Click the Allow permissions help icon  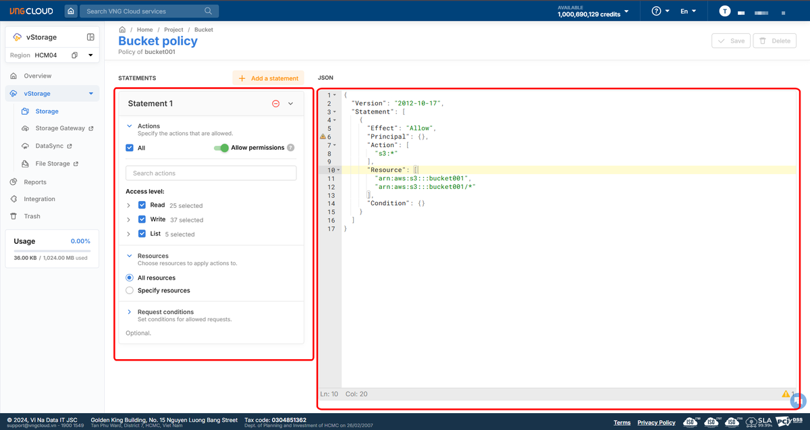click(290, 148)
